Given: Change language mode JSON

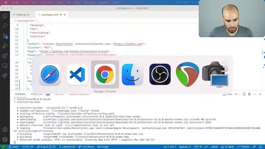Looking at the screenshot, I should [214, 147].
